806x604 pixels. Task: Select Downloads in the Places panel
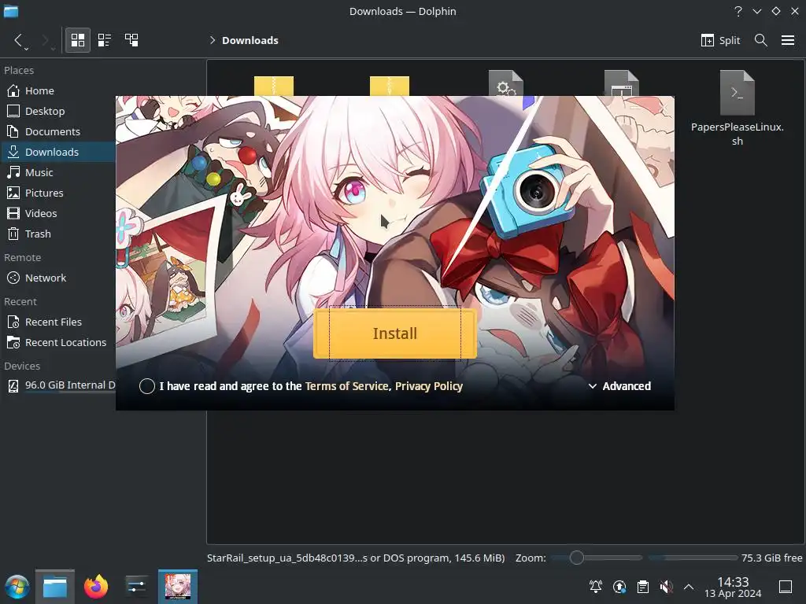pyautogui.click(x=57, y=152)
